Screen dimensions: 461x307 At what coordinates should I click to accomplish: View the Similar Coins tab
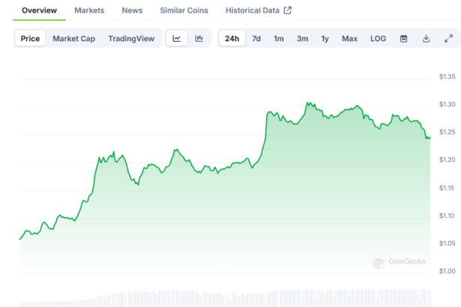click(x=184, y=10)
